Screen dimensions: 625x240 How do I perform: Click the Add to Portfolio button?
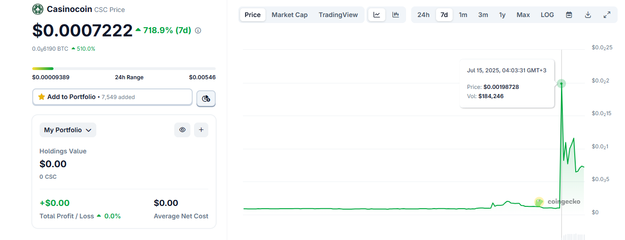click(x=112, y=97)
